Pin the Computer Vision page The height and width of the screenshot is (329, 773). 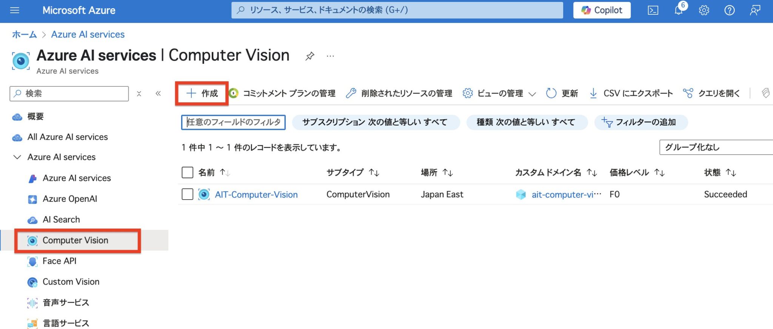click(x=310, y=56)
